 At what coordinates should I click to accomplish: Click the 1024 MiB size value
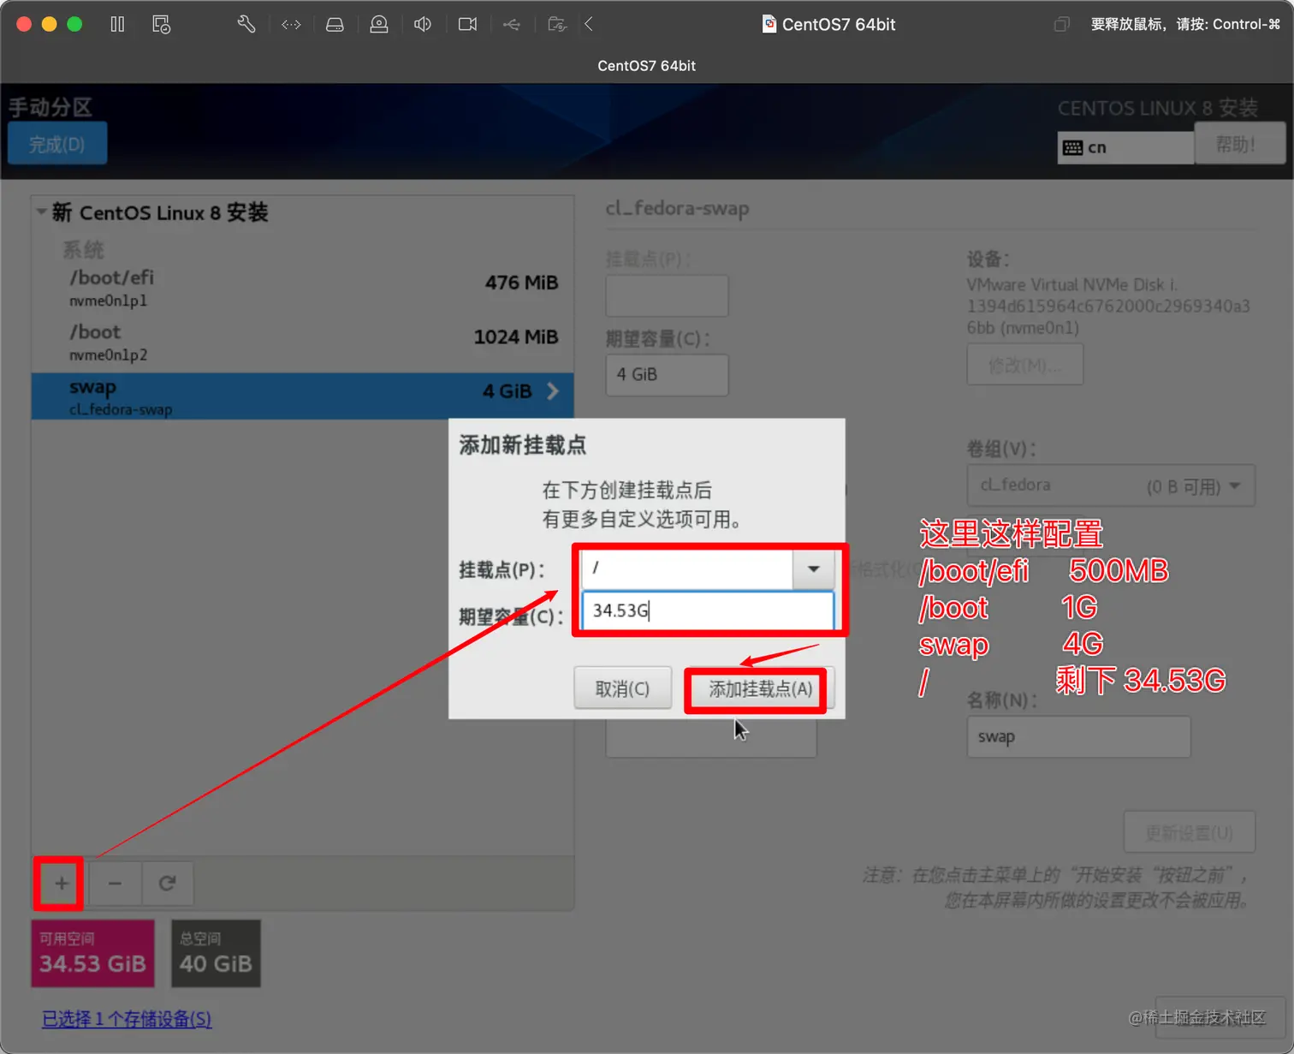click(x=516, y=337)
